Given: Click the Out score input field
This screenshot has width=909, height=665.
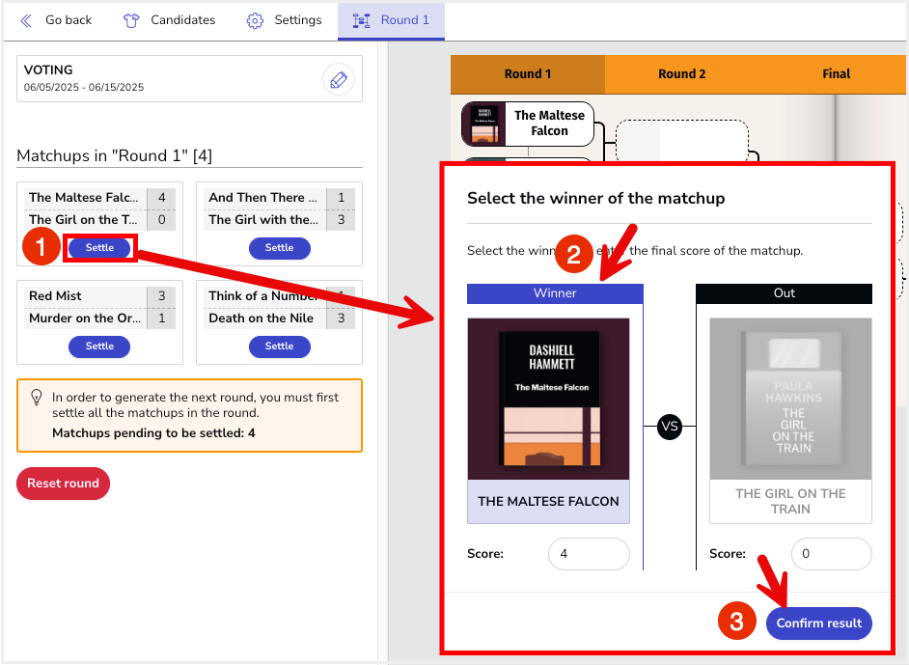Looking at the screenshot, I should click(831, 554).
